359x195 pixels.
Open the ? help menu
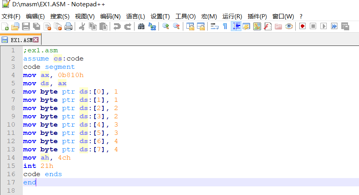click(301, 17)
